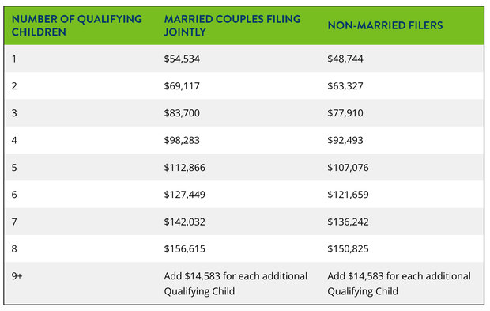Select the $83,700 cell
The height and width of the screenshot is (311, 490).
click(x=182, y=113)
